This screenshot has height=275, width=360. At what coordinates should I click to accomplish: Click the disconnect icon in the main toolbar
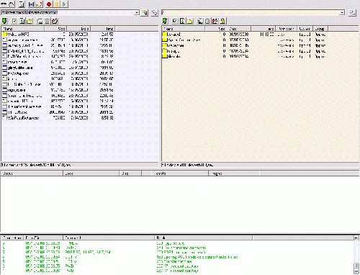click(x=12, y=4)
